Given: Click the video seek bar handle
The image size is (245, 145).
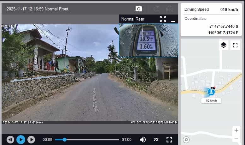Looking at the screenshot, I should click(65, 139).
